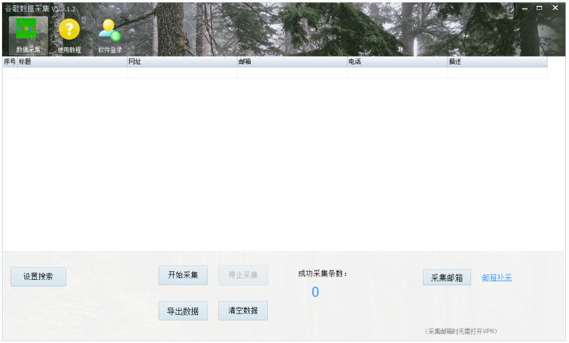Select the 邮箱 column header
569x343 pixels.
pyautogui.click(x=292, y=62)
